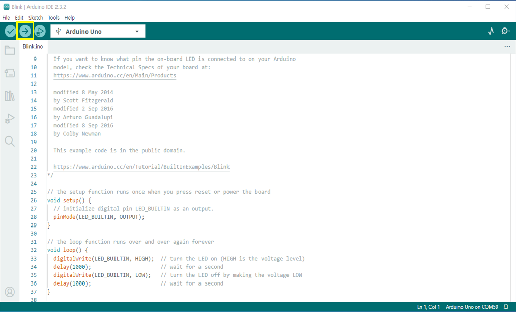Viewport: 516px width, 312px height.
Task: Open the Help menu
Action: pyautogui.click(x=69, y=18)
